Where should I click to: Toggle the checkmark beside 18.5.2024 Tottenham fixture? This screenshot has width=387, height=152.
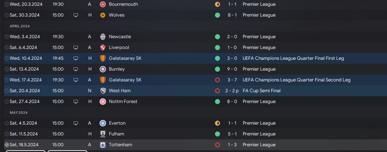tap(6, 145)
